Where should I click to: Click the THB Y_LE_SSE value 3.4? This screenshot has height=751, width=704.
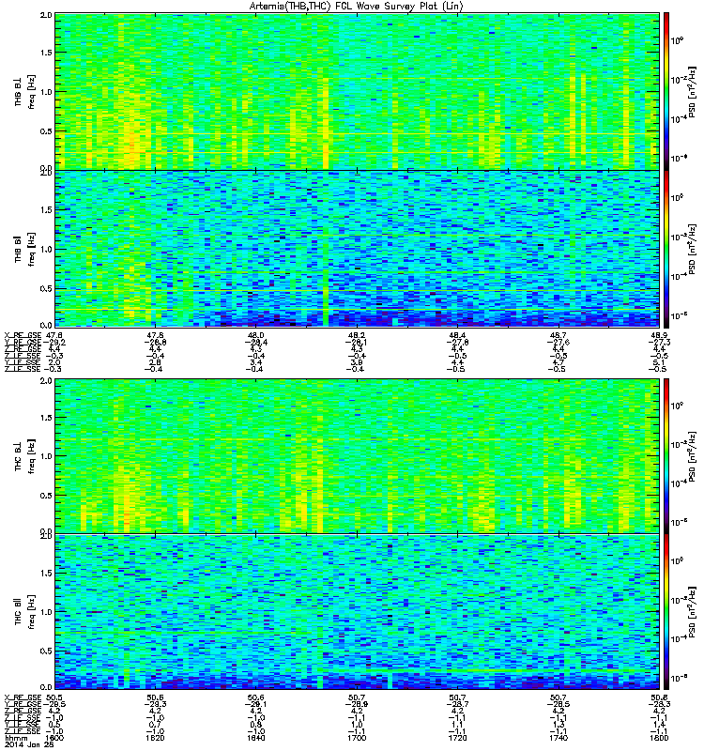pyautogui.click(x=255, y=362)
